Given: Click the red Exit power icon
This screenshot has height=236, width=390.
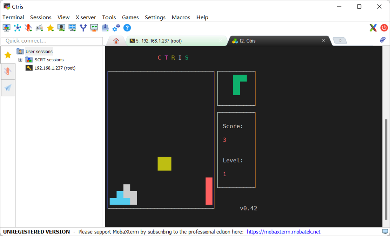Looking at the screenshot, I should point(384,28).
